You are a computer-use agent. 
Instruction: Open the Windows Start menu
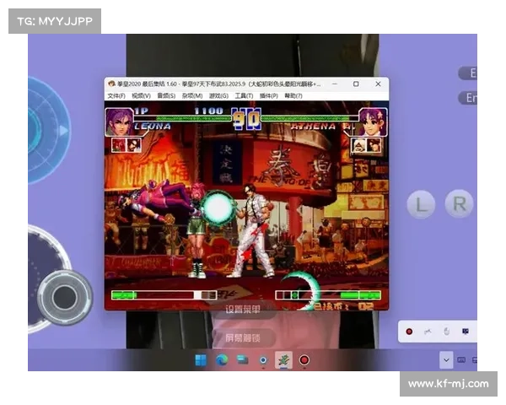[201, 359]
